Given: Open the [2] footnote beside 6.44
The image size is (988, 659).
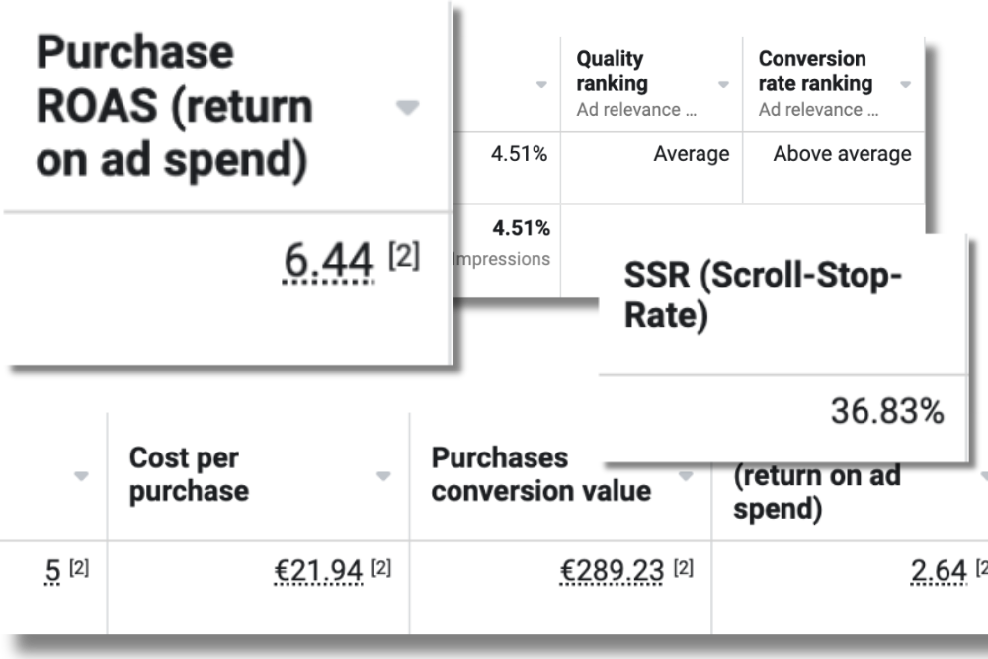Looking at the screenshot, I should tap(404, 255).
